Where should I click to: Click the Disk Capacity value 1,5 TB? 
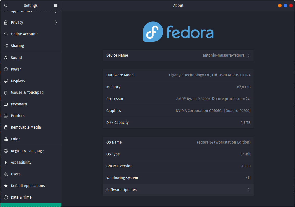245,122
